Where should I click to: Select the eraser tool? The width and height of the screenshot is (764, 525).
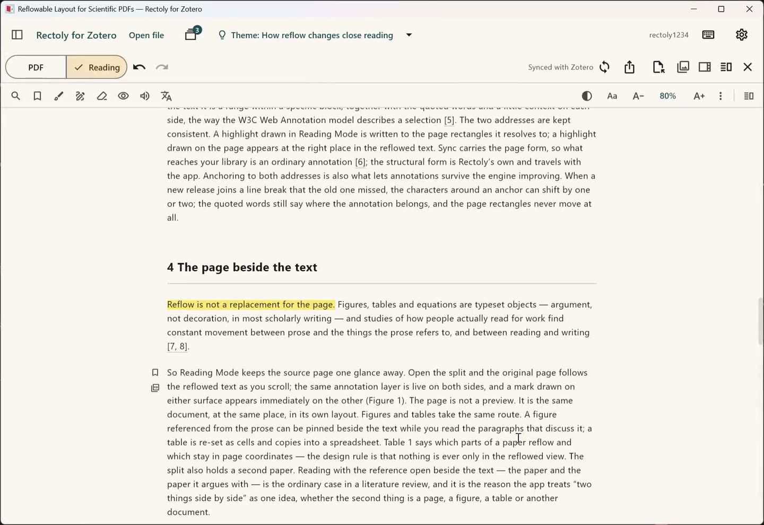[x=102, y=96]
